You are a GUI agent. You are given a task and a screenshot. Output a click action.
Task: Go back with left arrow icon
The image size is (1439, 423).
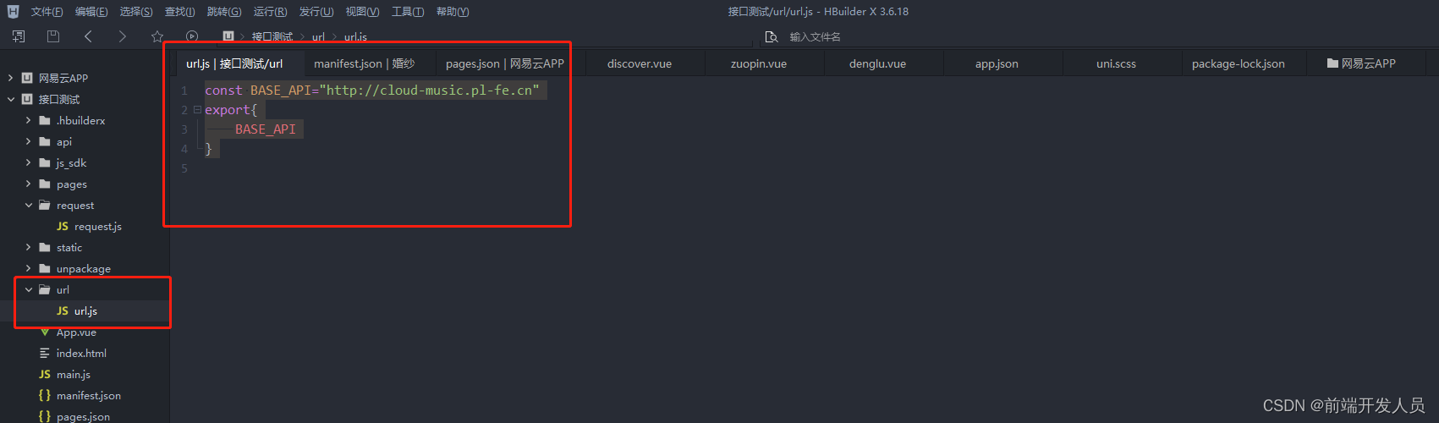[x=88, y=36]
